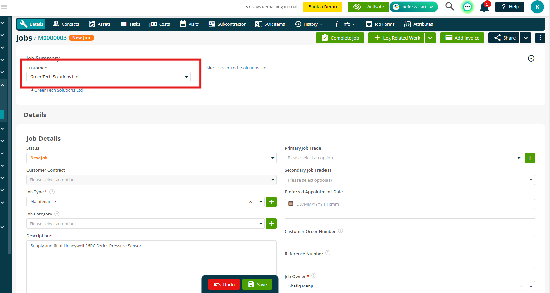Screen dimensions: 550x293
Task: Open the Job Category dropdown arrow
Action: [x=261, y=224]
